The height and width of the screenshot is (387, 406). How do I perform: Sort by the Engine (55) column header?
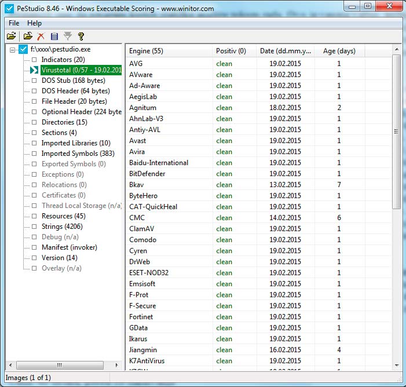pyautogui.click(x=169, y=51)
